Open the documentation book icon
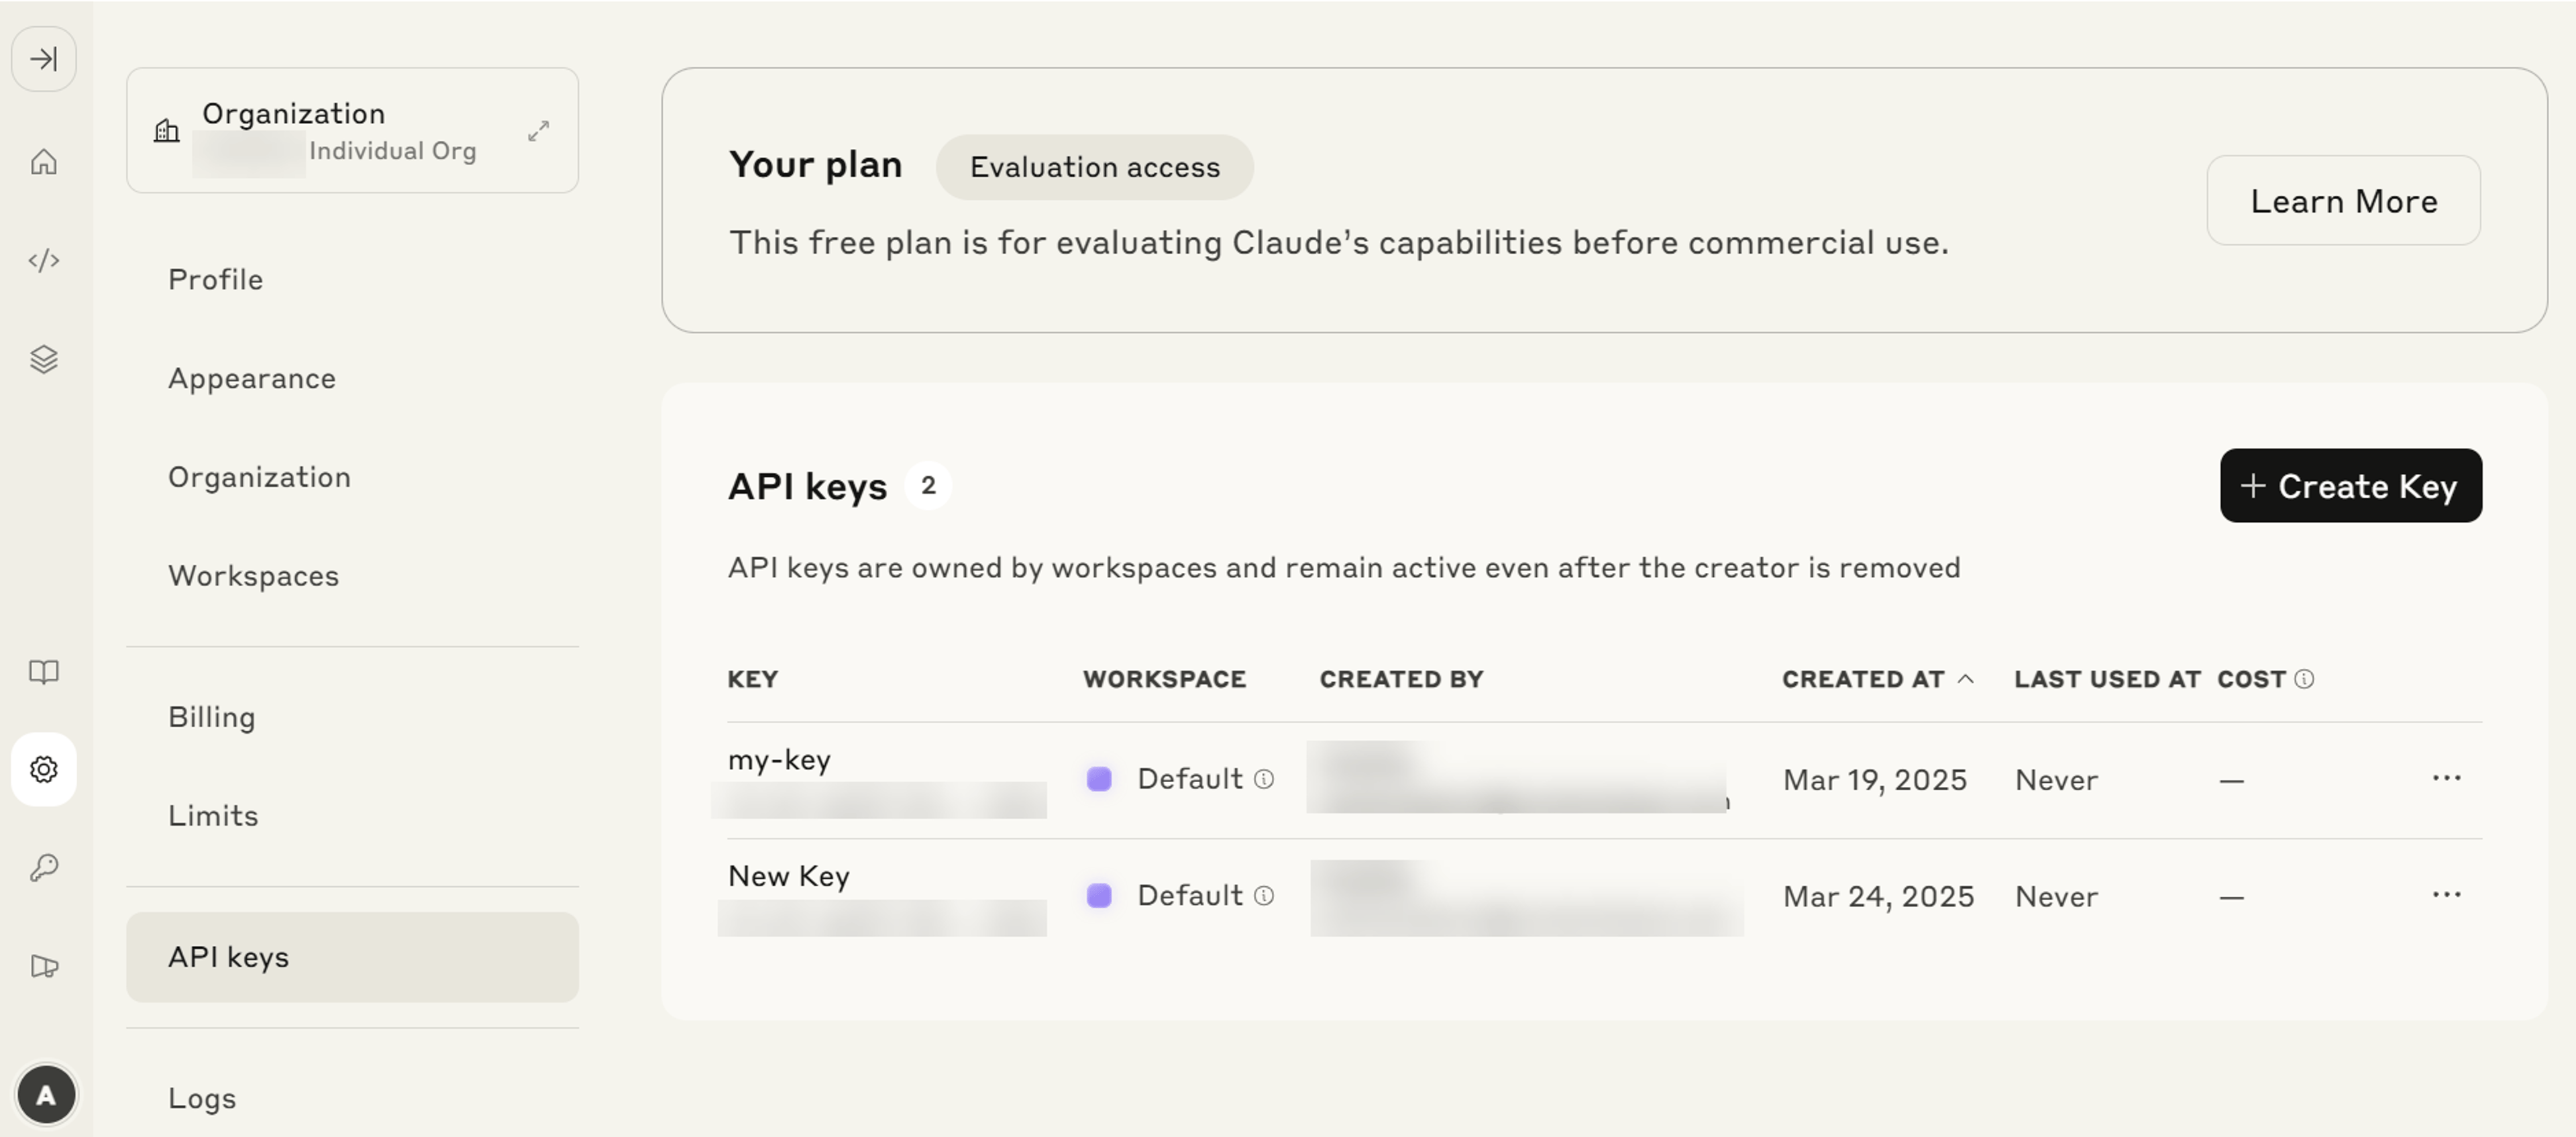Viewport: 2576px width, 1137px height. point(44,672)
